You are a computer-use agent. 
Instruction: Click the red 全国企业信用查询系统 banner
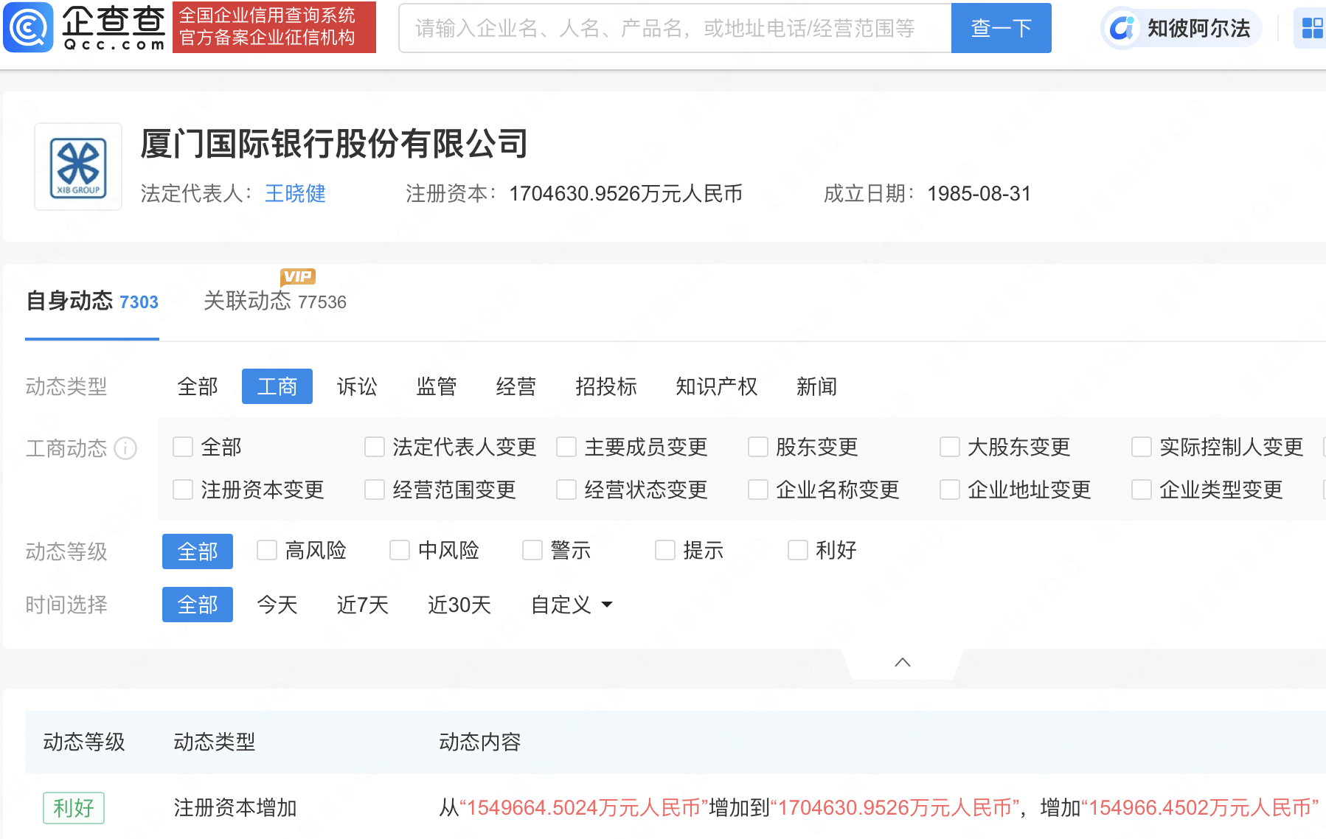tap(274, 27)
